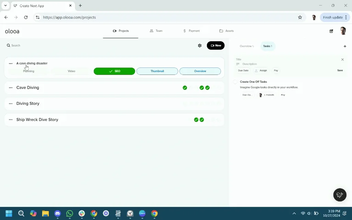
Task: Toggle the SEO status for Cave Diving disaster
Action: [x=114, y=71]
